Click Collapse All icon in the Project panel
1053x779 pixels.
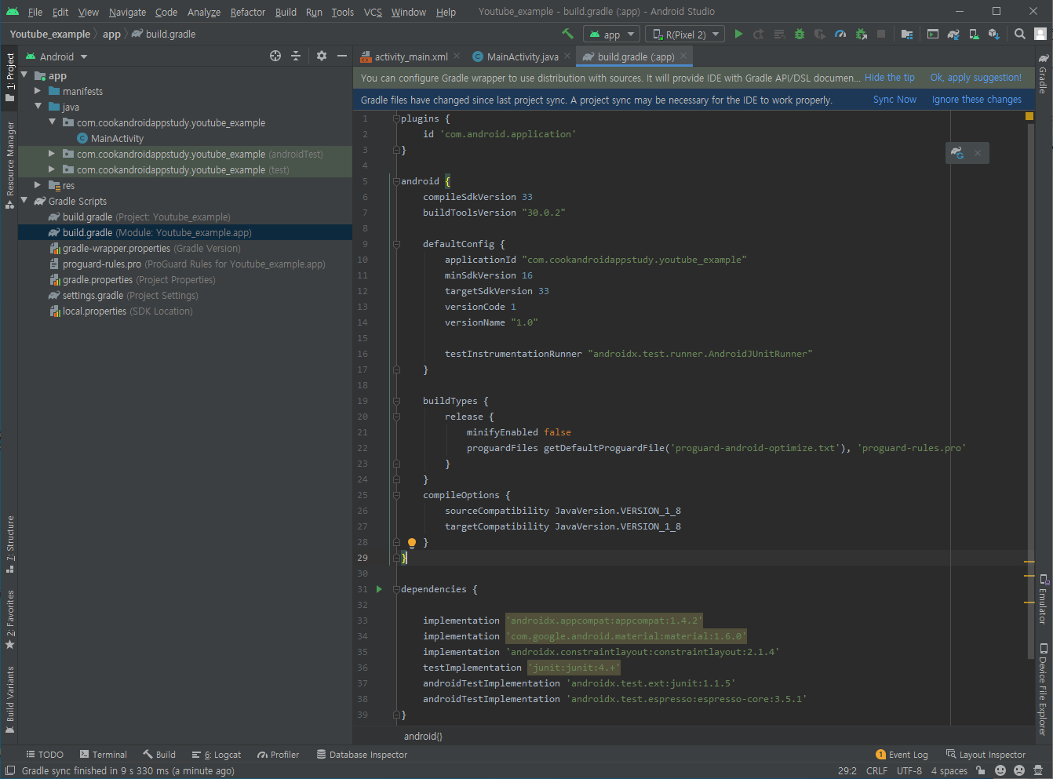click(x=296, y=56)
